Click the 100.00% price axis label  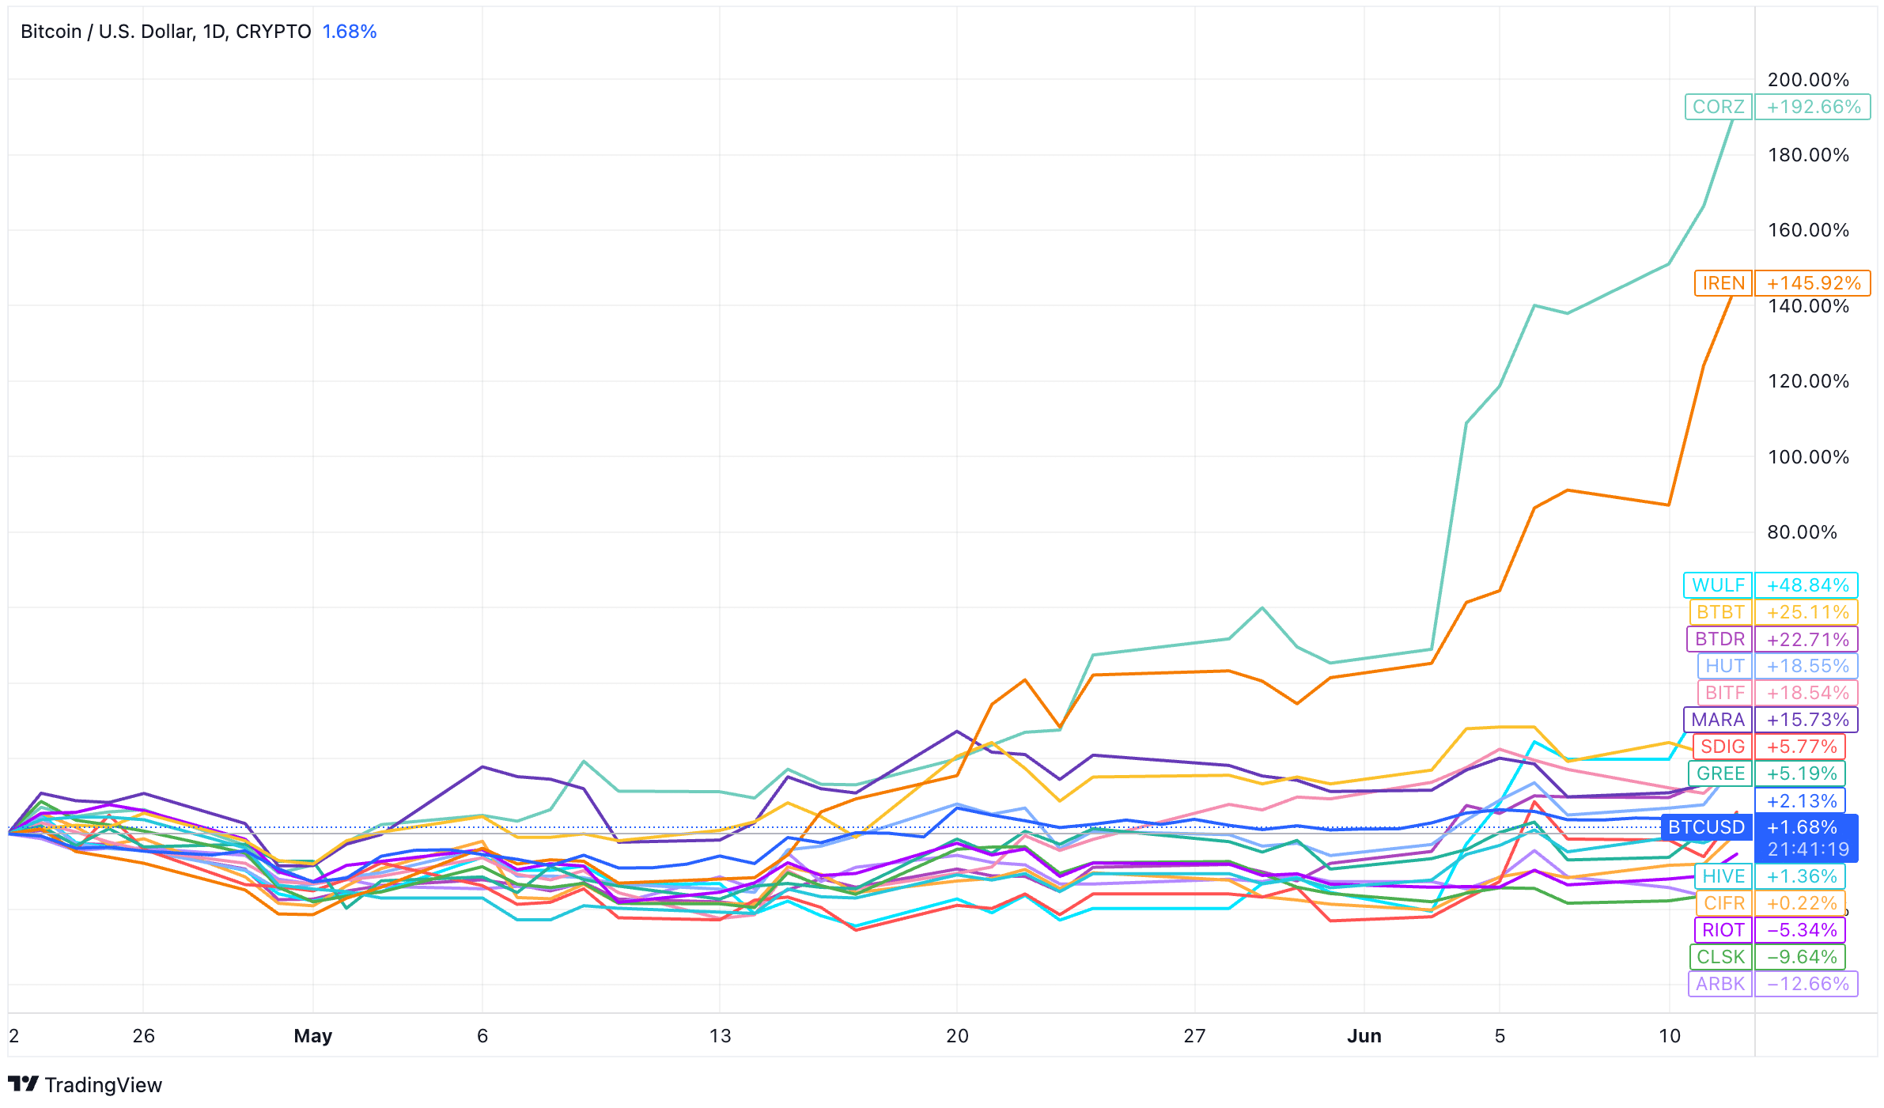click(x=1808, y=457)
